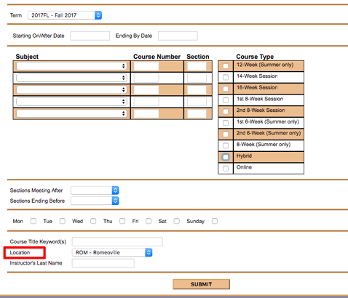Check the Sunday checkbox
This screenshot has width=348, height=298.
[x=215, y=221]
